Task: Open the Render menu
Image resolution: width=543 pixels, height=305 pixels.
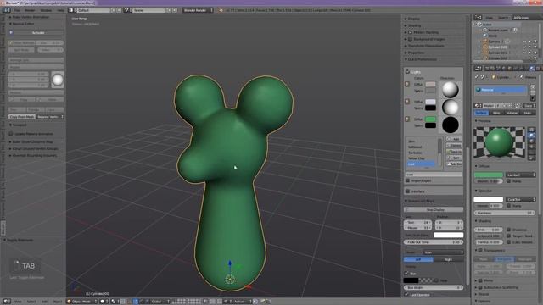Action: pyautogui.click(x=30, y=10)
